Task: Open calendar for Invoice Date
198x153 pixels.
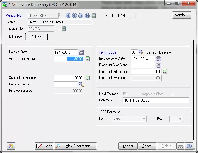Action: tap(81, 52)
